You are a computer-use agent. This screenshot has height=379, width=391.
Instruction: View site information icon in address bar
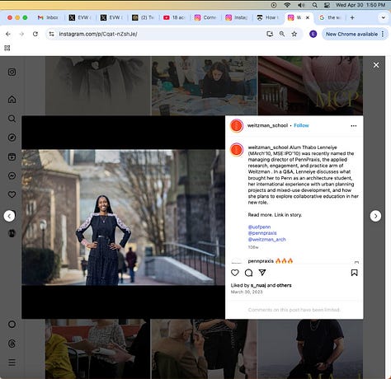51,34
